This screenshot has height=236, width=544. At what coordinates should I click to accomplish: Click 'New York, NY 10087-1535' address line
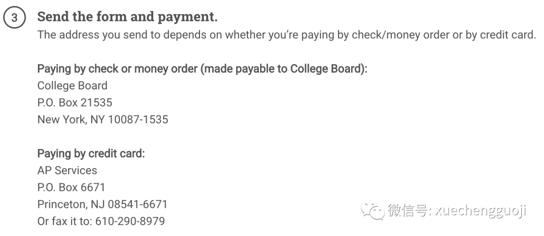click(x=103, y=120)
